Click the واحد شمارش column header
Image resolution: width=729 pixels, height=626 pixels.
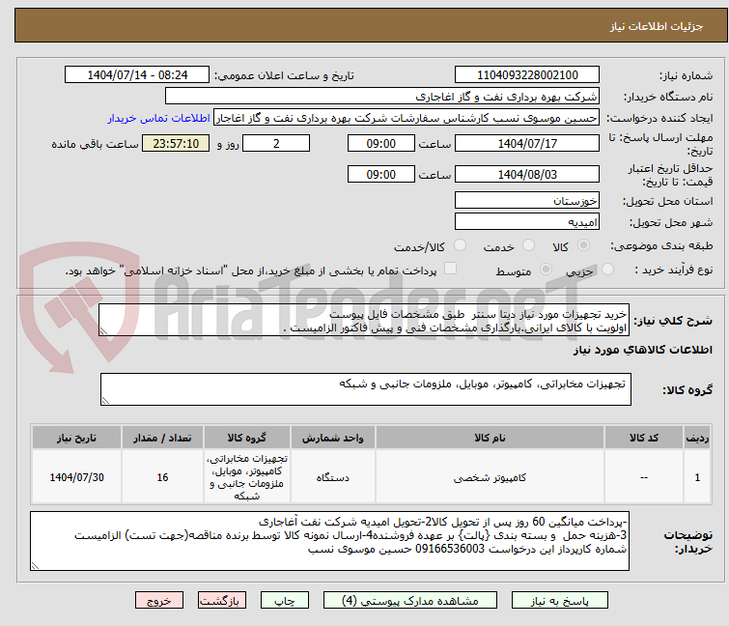pos(333,438)
